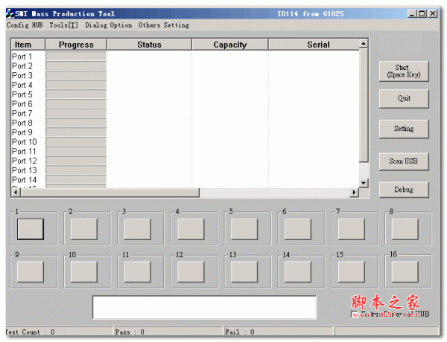Screen dimensions: 447x342
Task: Click the port 5 slot button
Action: point(244,229)
